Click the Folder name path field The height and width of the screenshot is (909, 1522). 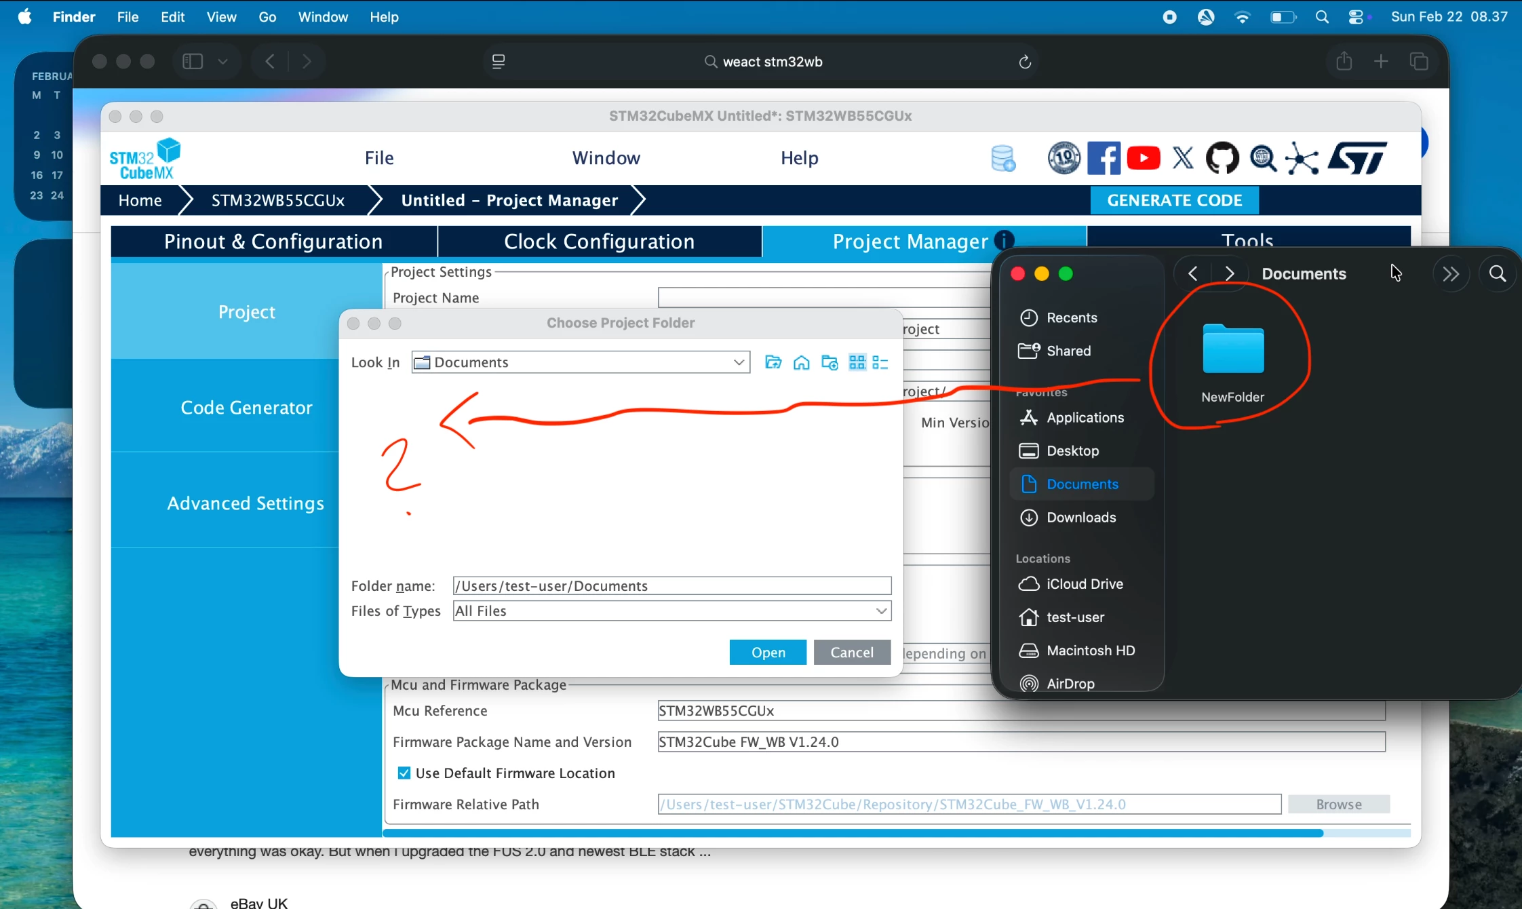[x=672, y=585]
